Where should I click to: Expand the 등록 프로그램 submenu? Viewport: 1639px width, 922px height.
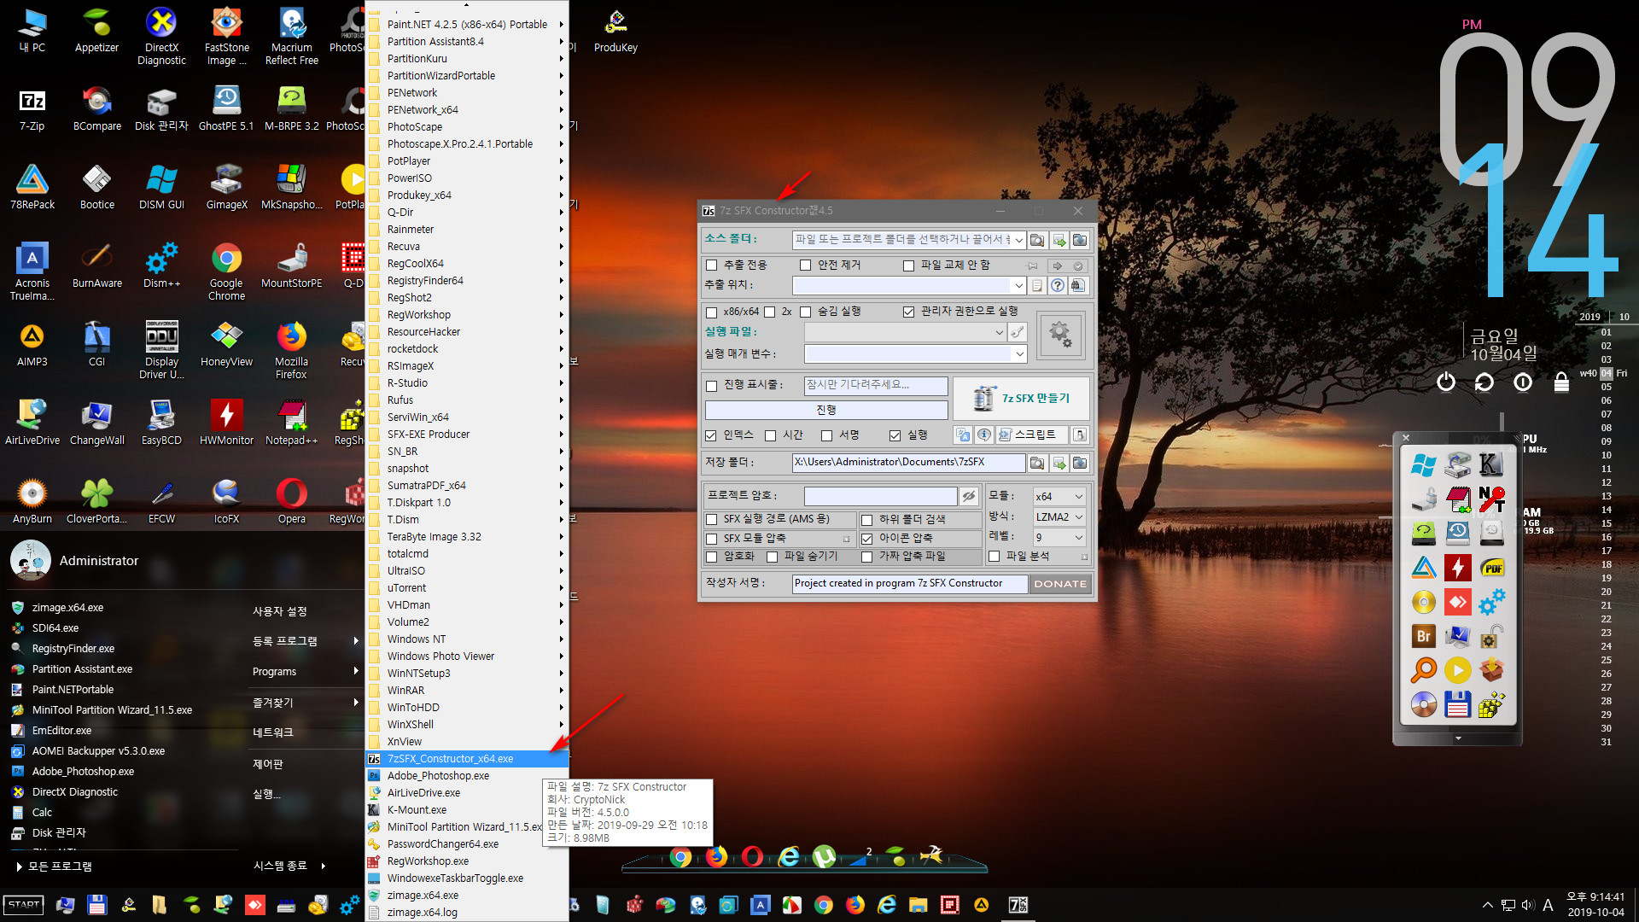(306, 641)
